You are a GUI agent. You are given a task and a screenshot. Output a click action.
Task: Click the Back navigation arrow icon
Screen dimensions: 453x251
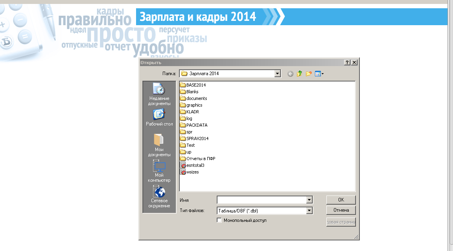tap(290, 74)
